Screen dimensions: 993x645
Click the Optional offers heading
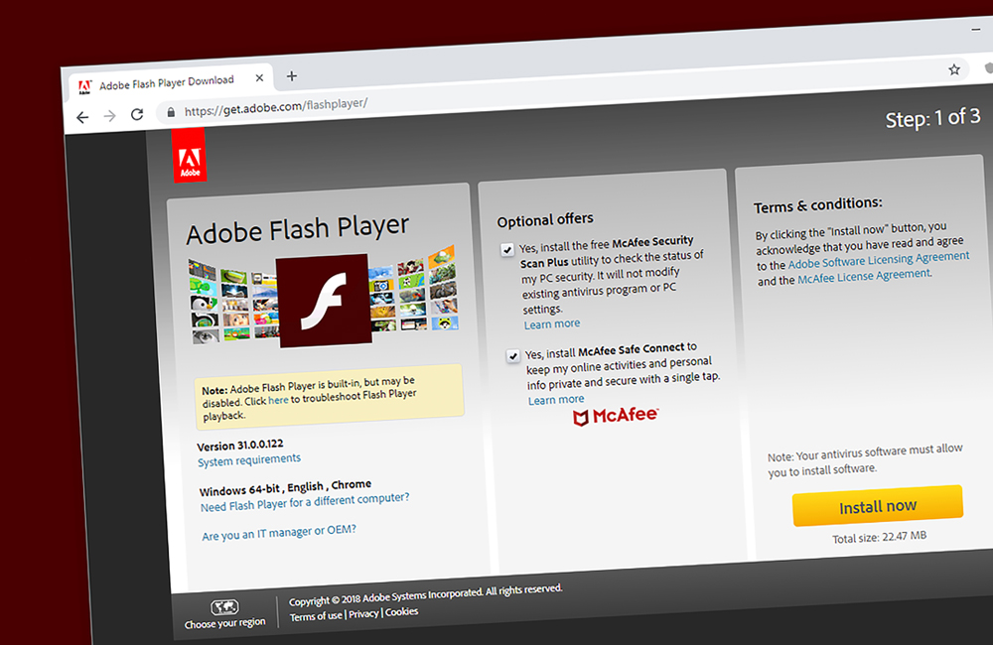pyautogui.click(x=545, y=220)
